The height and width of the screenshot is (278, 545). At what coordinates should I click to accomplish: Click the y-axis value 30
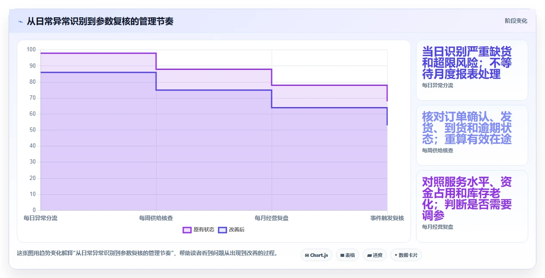coord(32,162)
